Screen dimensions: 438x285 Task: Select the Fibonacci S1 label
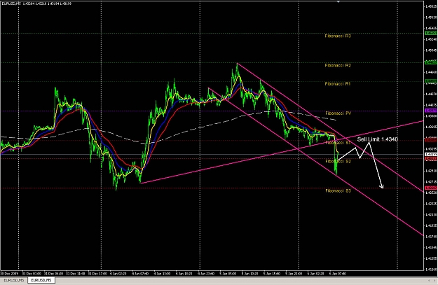click(338, 143)
